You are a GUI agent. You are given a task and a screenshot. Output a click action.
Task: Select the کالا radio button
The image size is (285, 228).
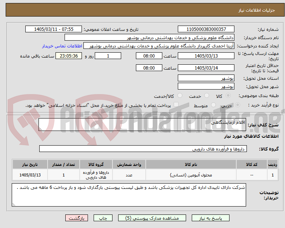(228, 96)
